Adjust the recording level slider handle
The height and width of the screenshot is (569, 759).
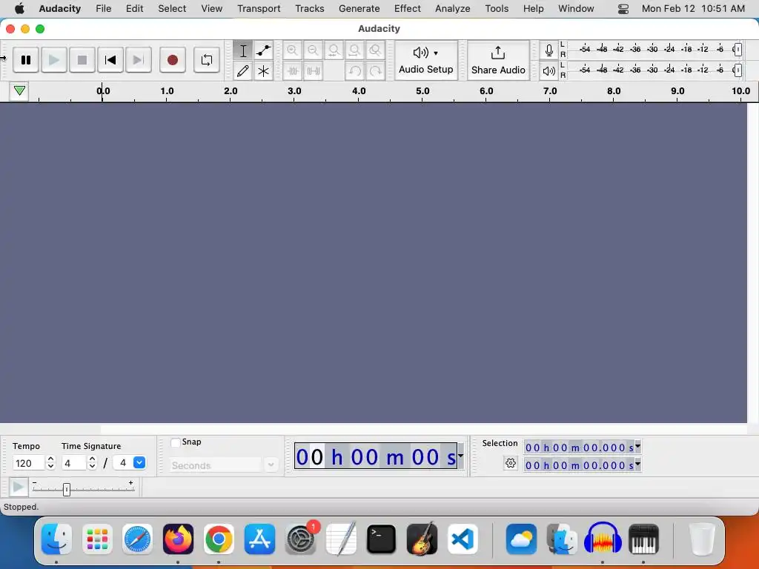click(x=738, y=50)
